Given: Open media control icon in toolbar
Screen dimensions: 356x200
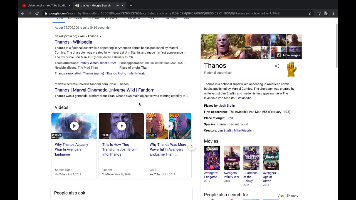Looking at the screenshot, I should click(x=319, y=13).
